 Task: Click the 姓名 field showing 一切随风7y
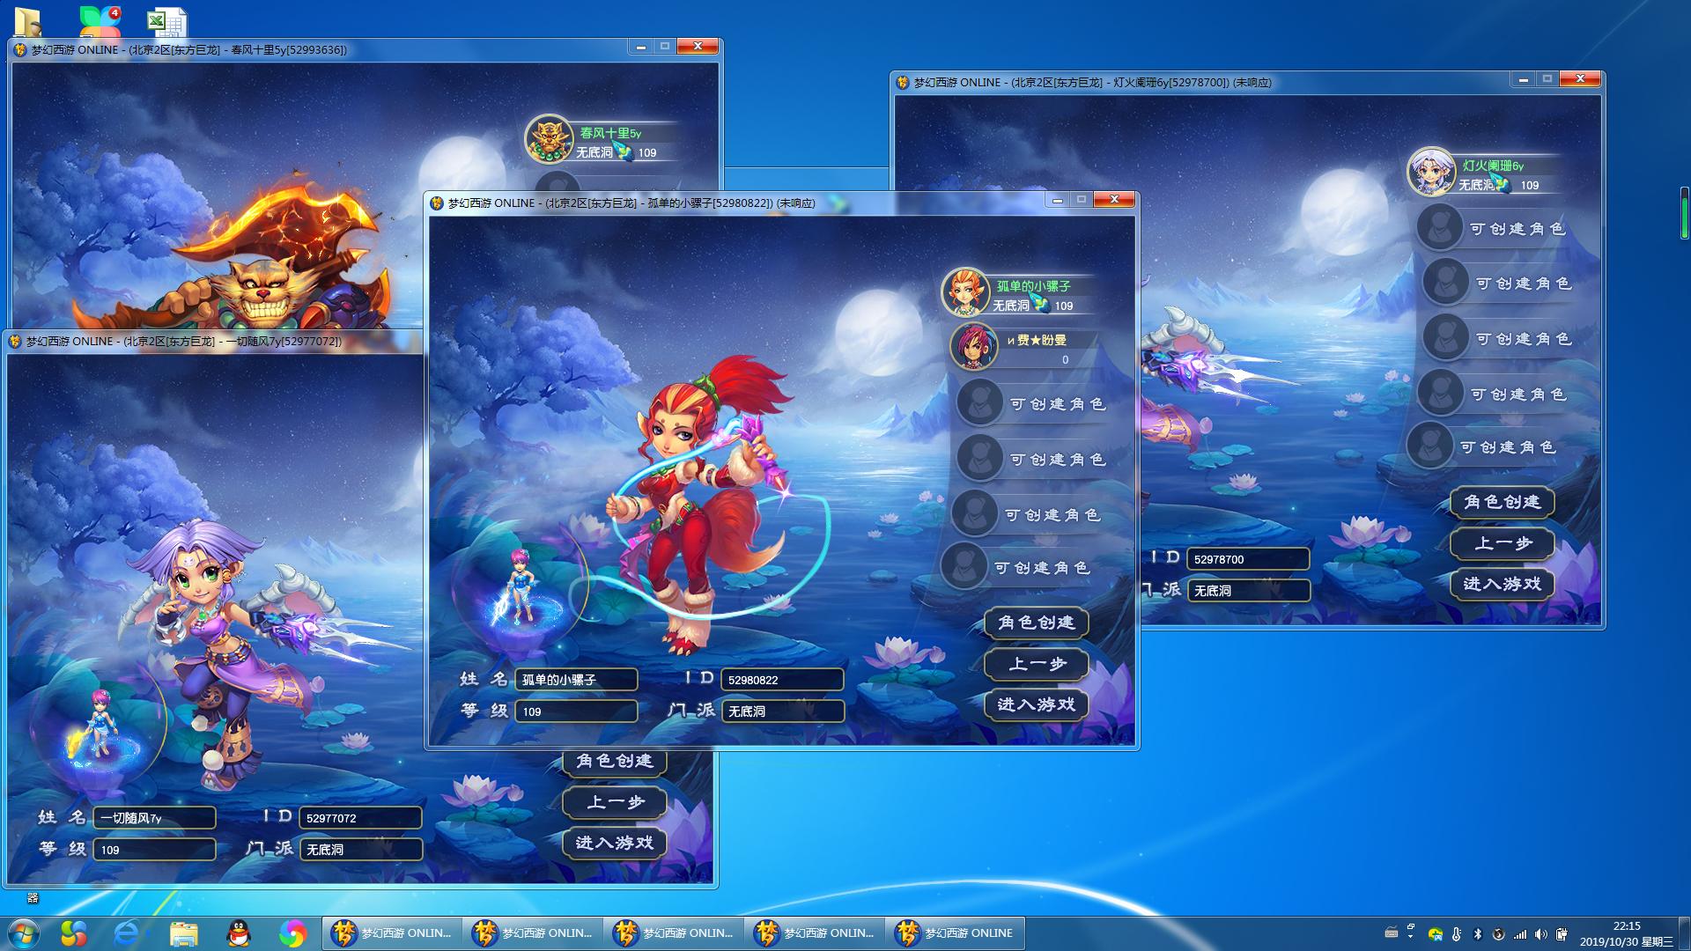tap(154, 817)
